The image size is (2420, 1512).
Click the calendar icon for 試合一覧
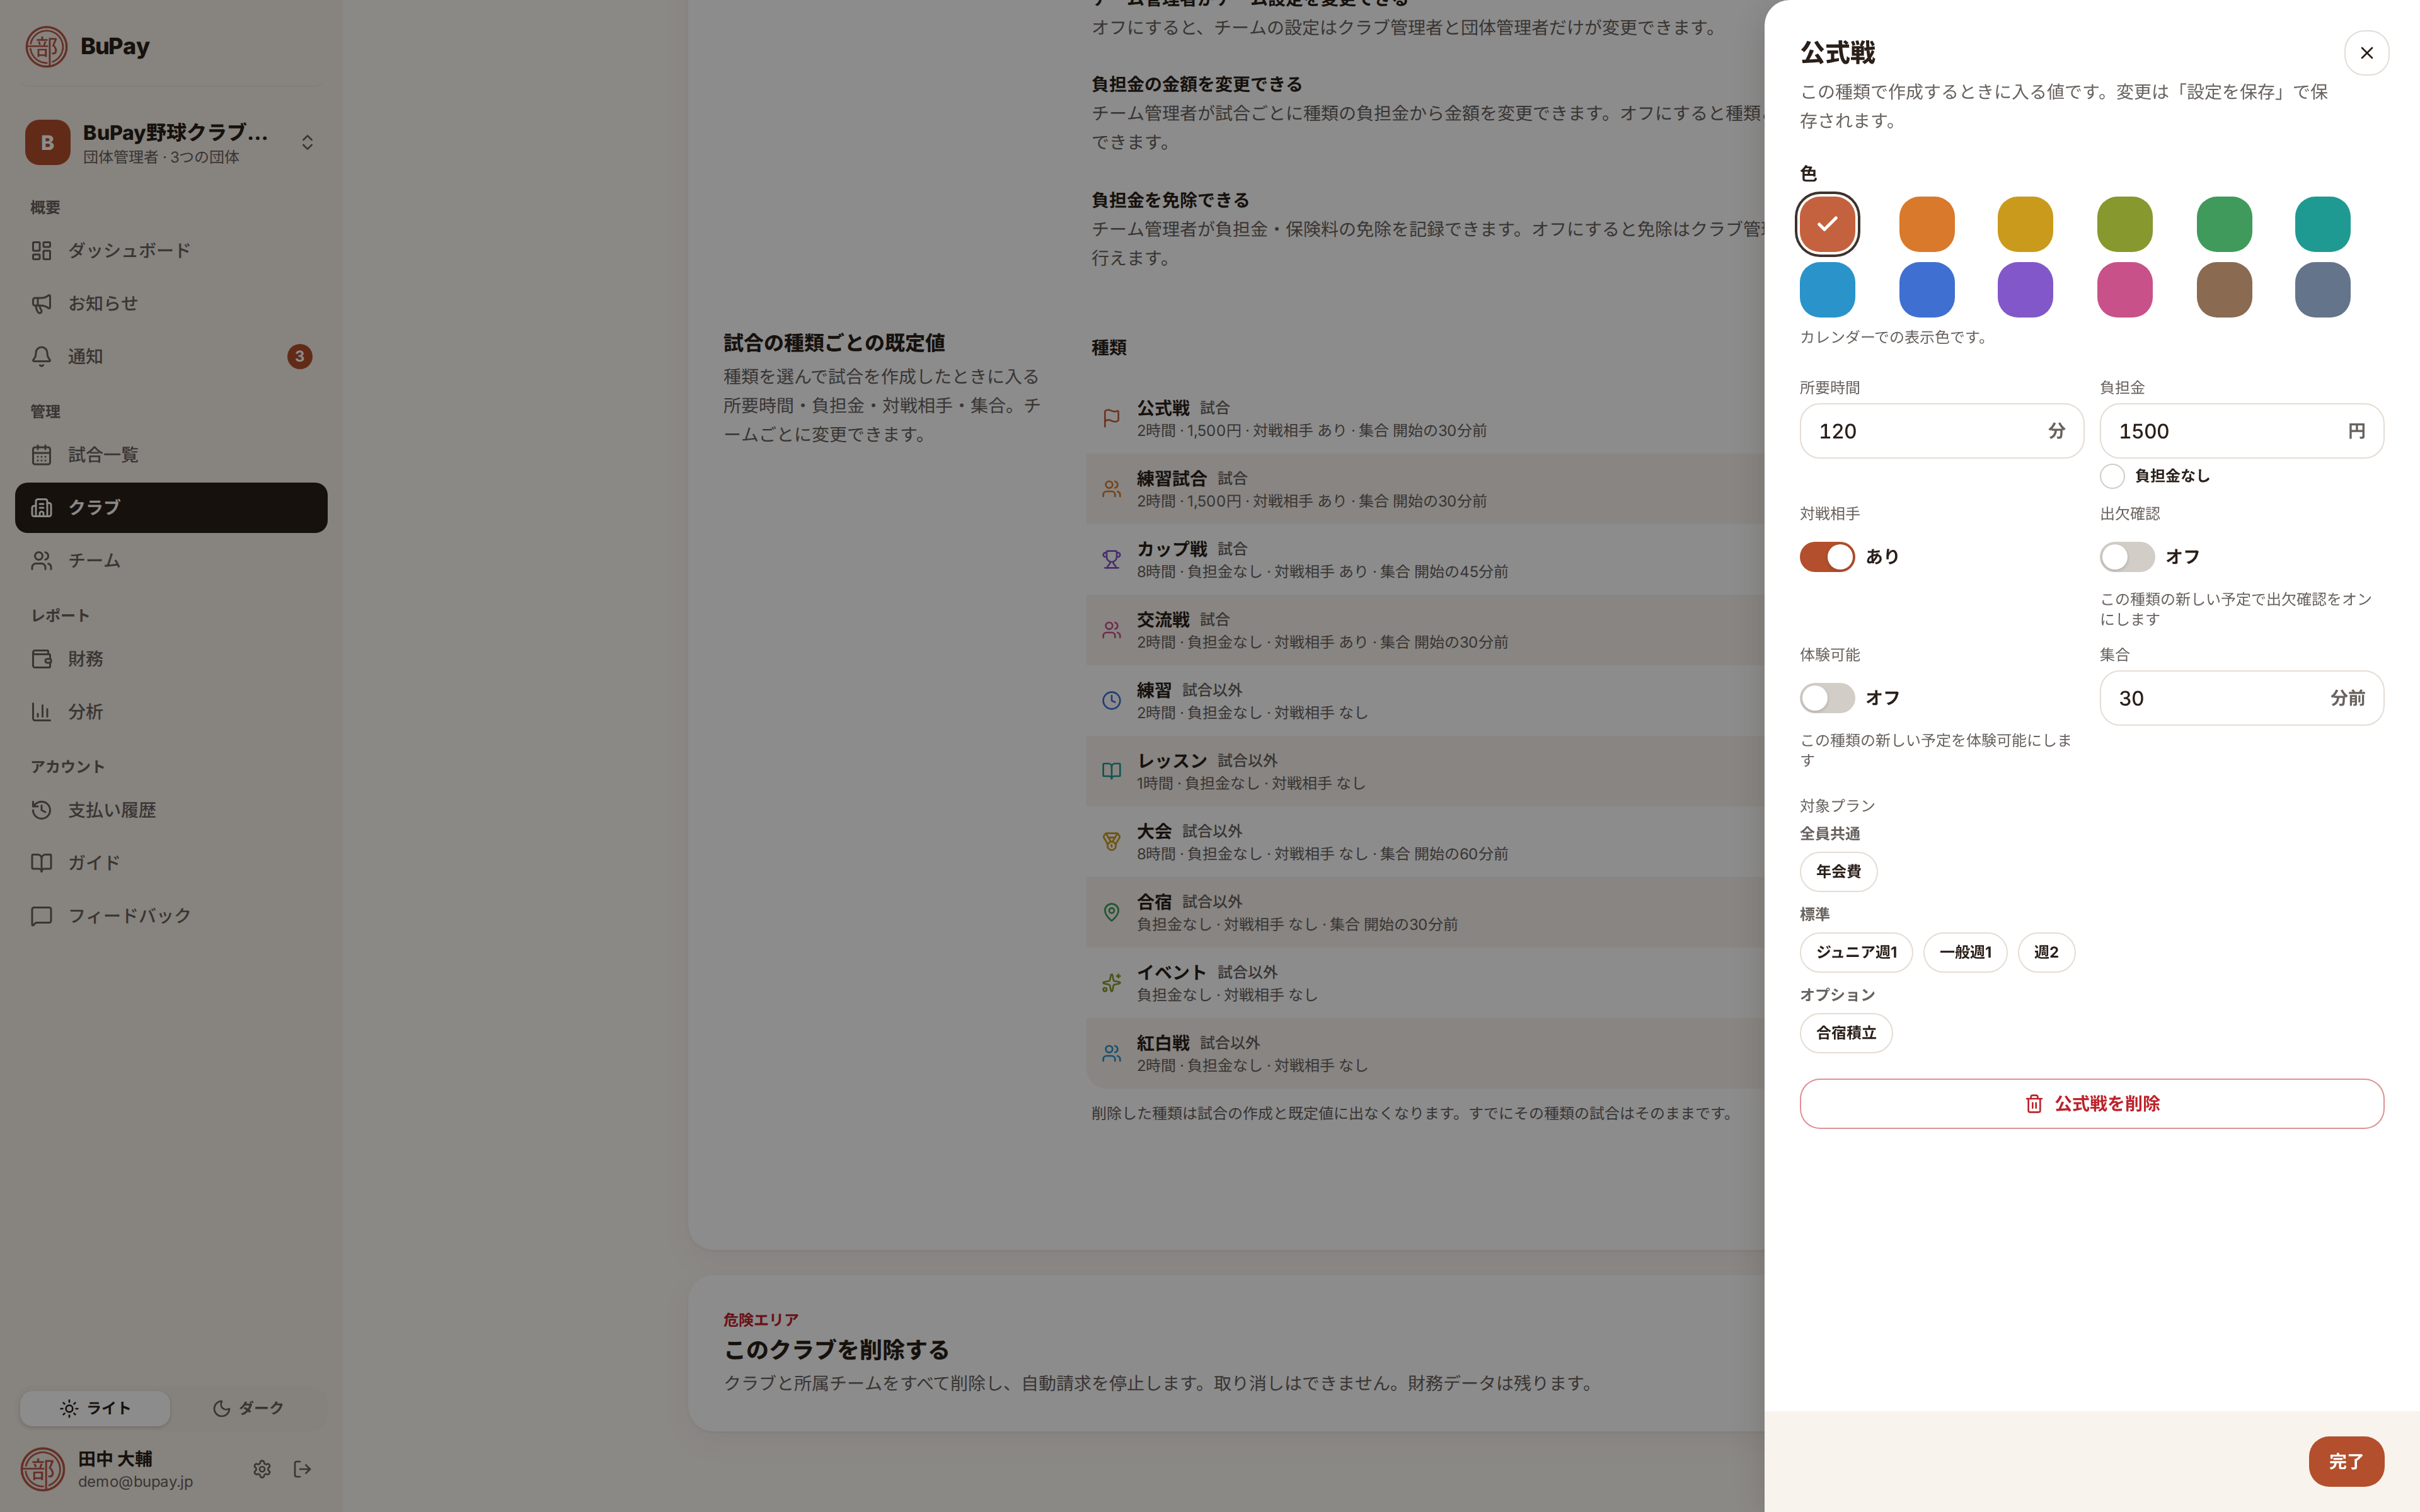tap(41, 455)
